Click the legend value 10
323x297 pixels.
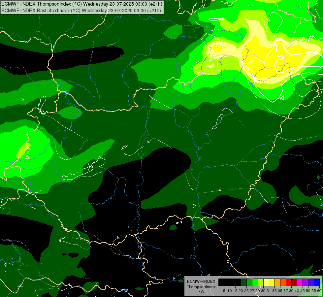[230, 291]
